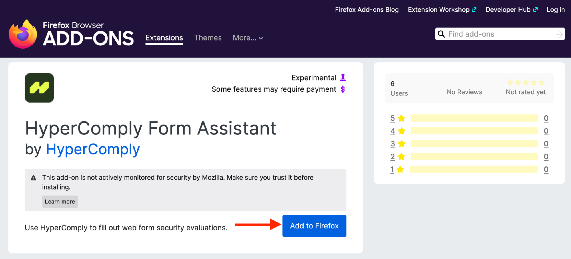
Task: Click the 6 Users count
Action: coord(399,89)
